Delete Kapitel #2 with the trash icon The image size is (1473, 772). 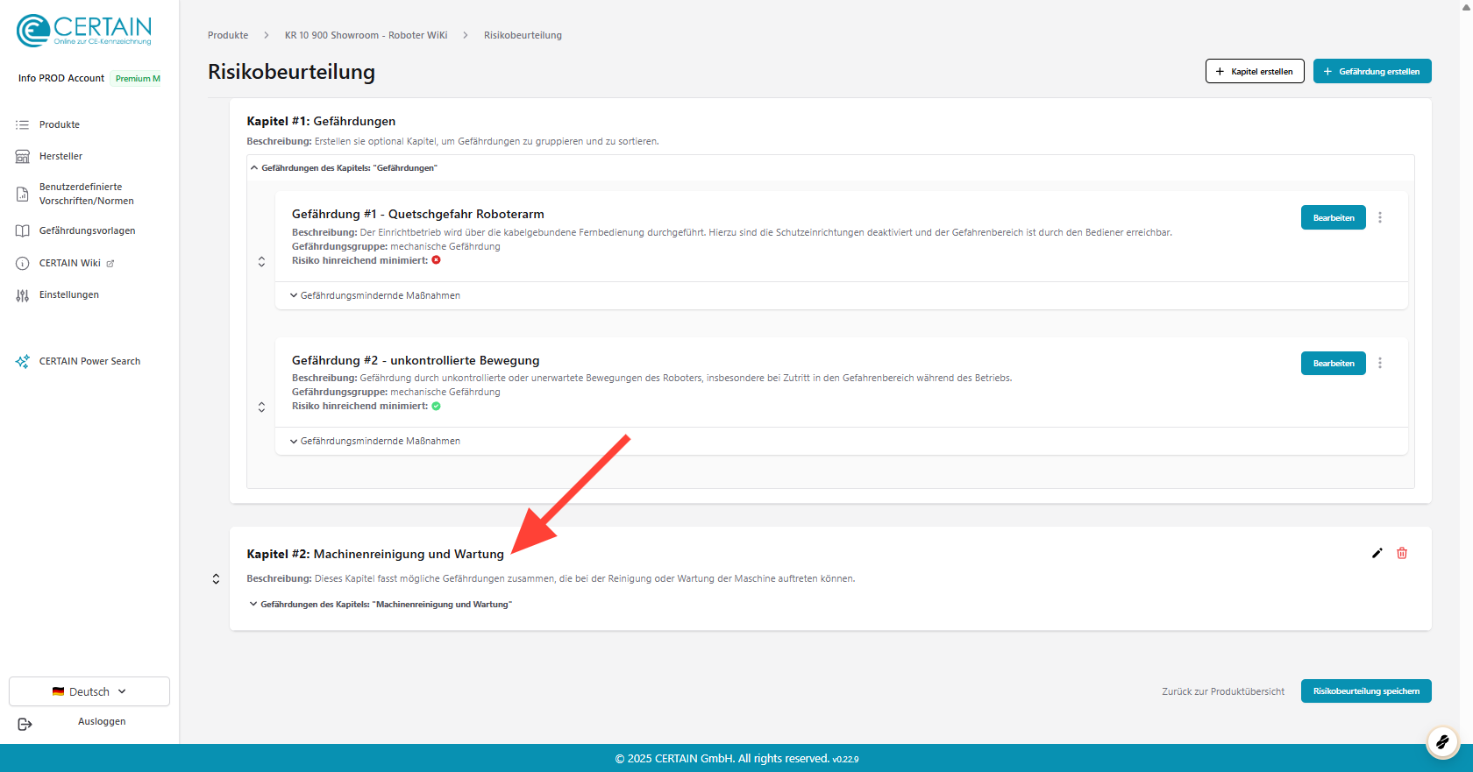tap(1402, 553)
